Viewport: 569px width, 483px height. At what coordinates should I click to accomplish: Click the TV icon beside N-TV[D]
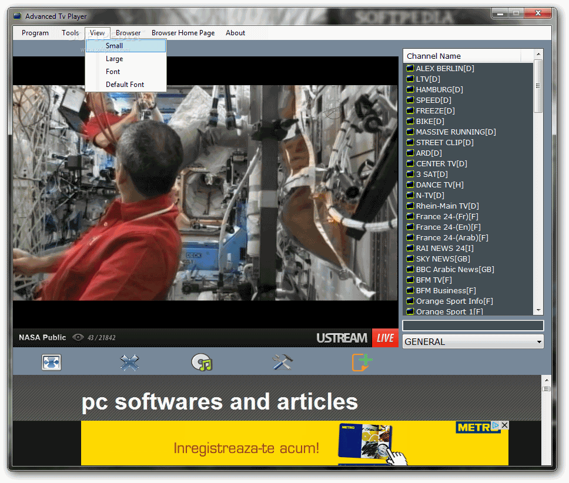(x=410, y=195)
